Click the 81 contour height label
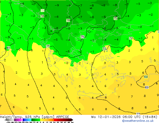Image resolution: width=159 pixels, height=123 pixels. pos(8,48)
